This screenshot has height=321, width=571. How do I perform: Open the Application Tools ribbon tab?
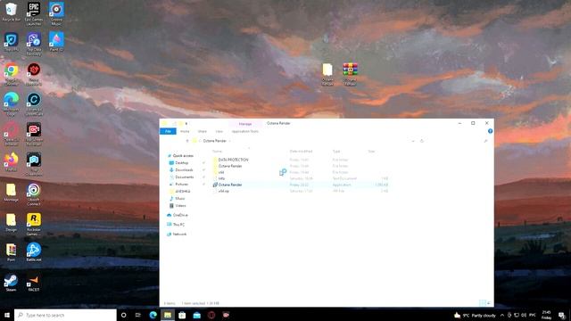(x=244, y=131)
